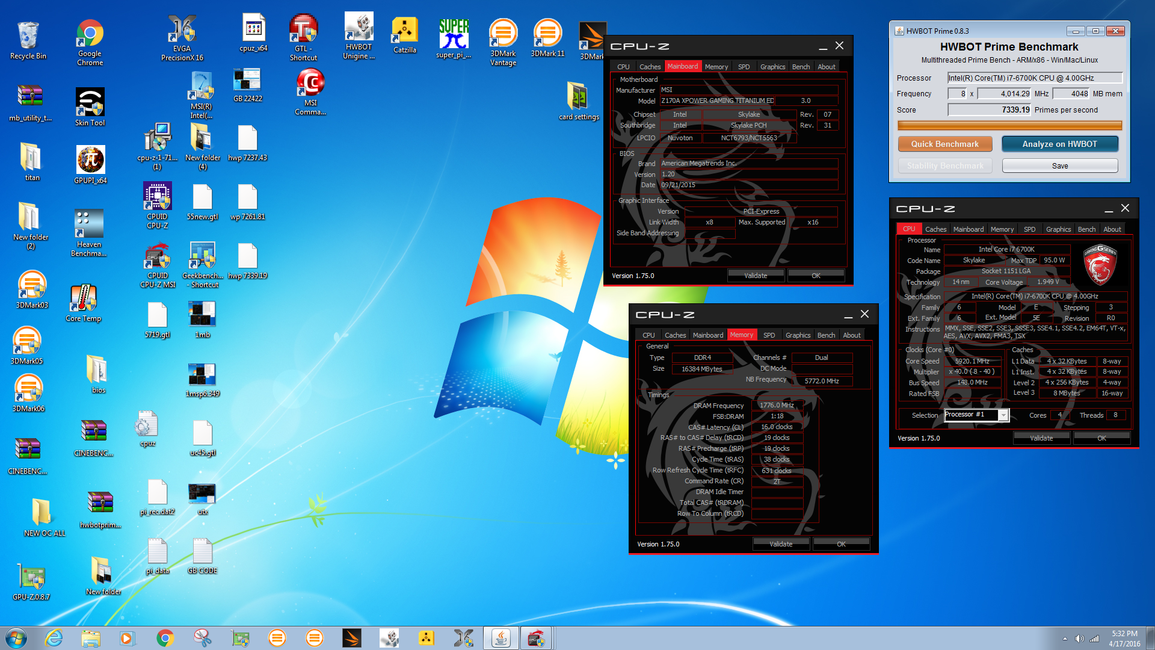The width and height of the screenshot is (1155, 650).
Task: Open the Windows Start button
Action: point(16,638)
